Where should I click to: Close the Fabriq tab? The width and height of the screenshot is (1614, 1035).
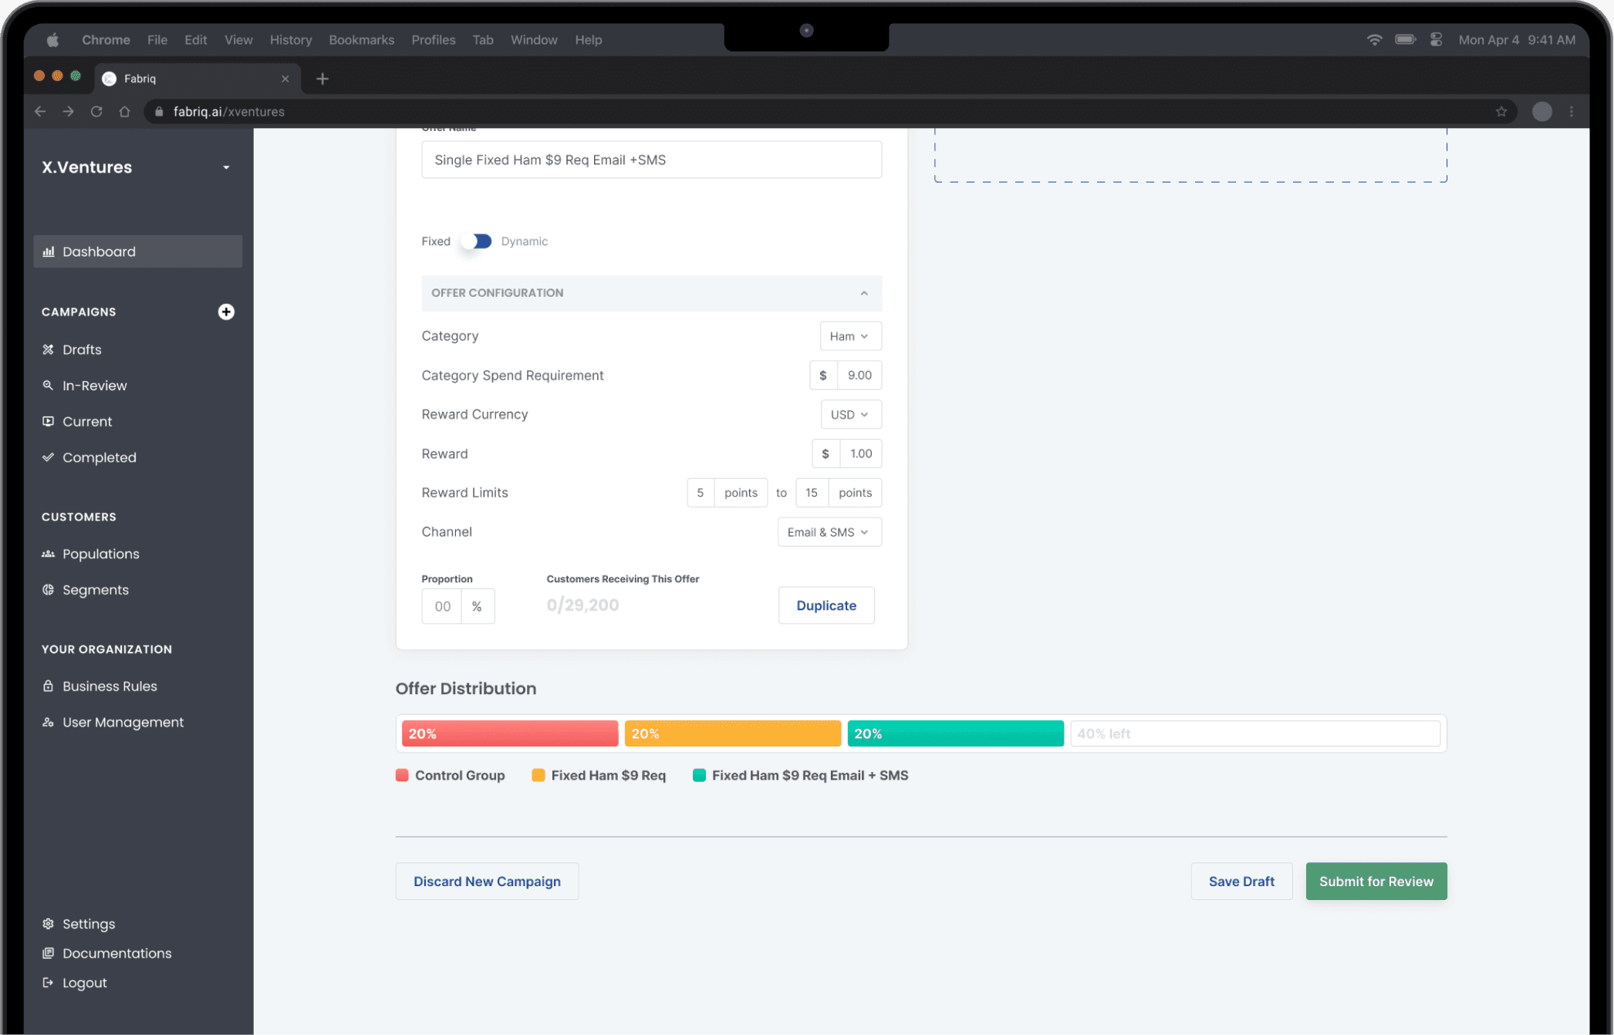(x=285, y=79)
